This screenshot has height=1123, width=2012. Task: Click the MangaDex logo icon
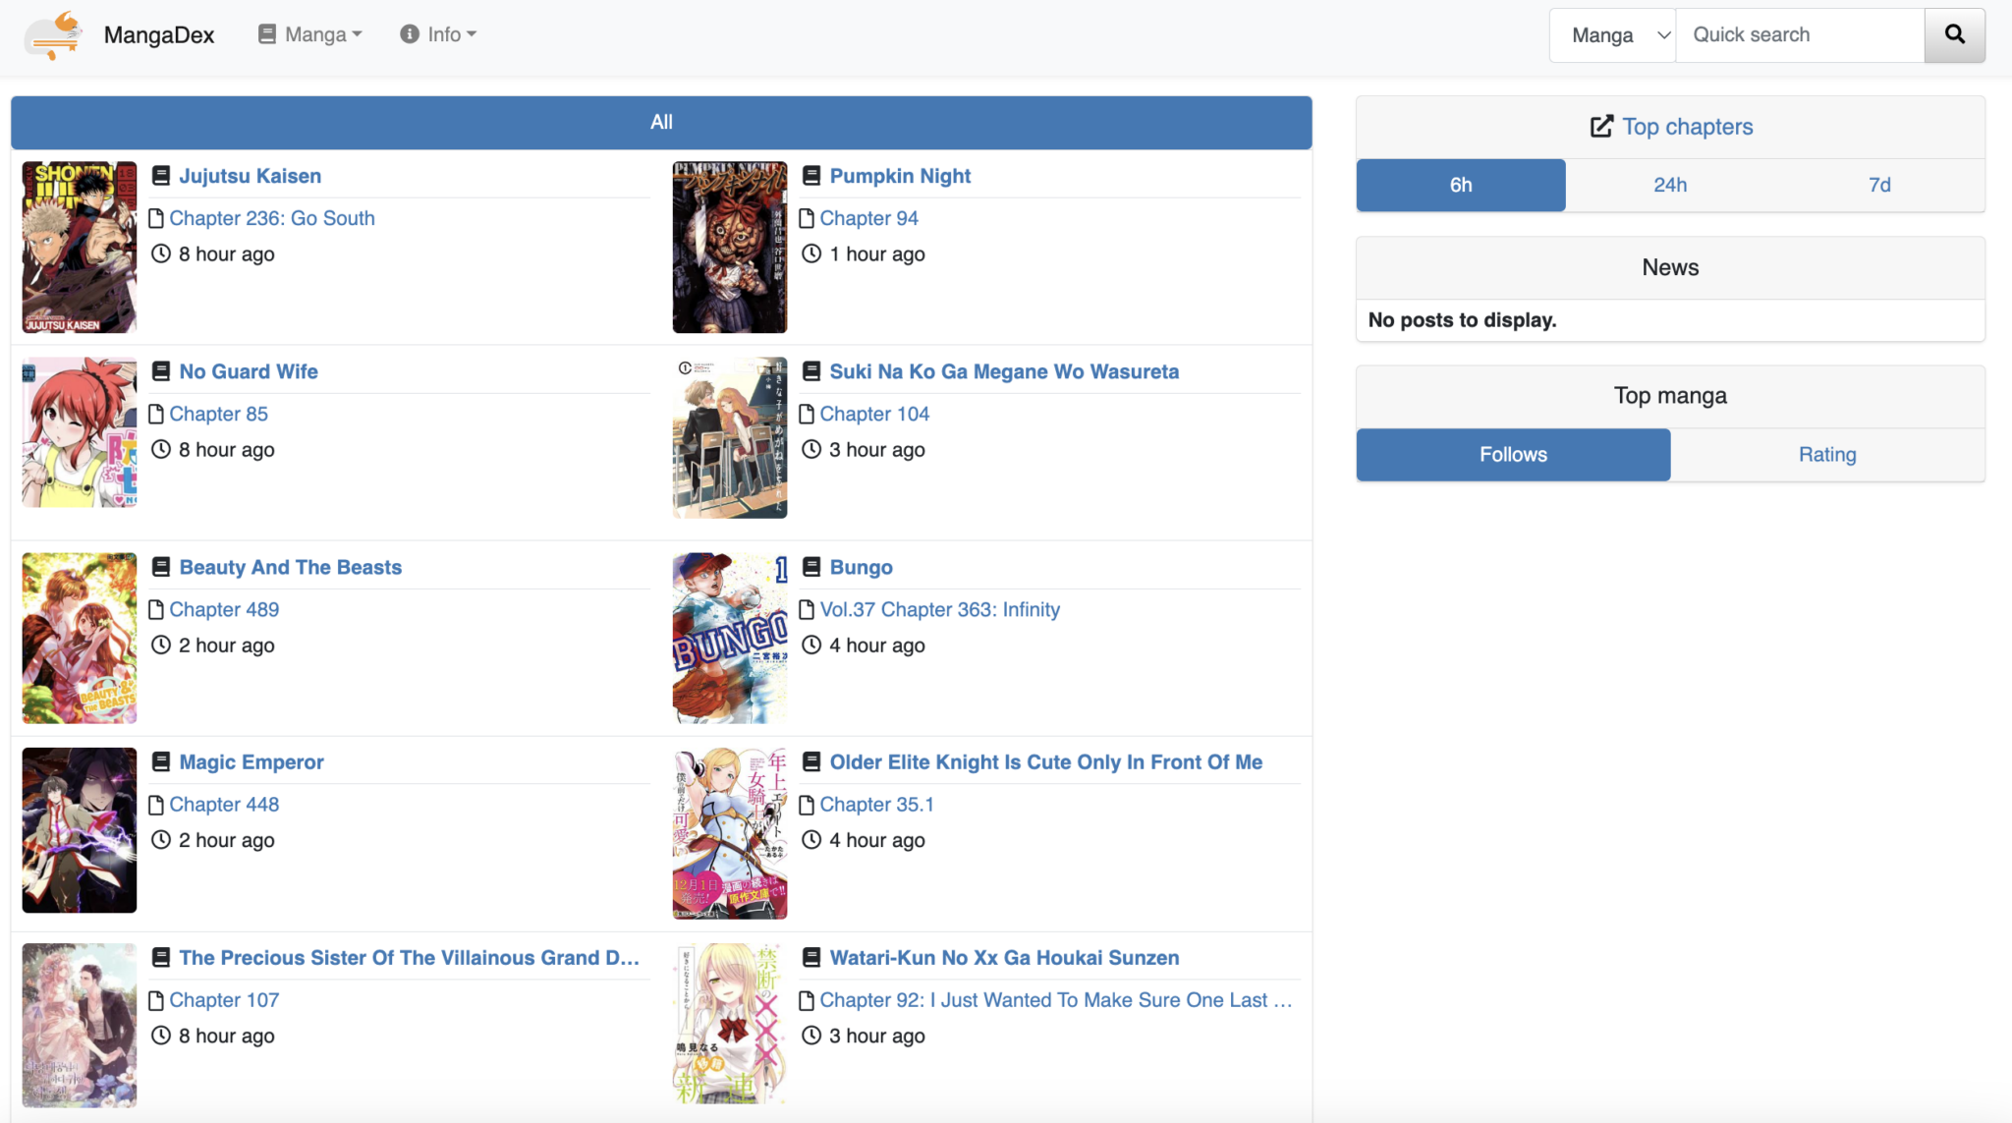point(53,35)
